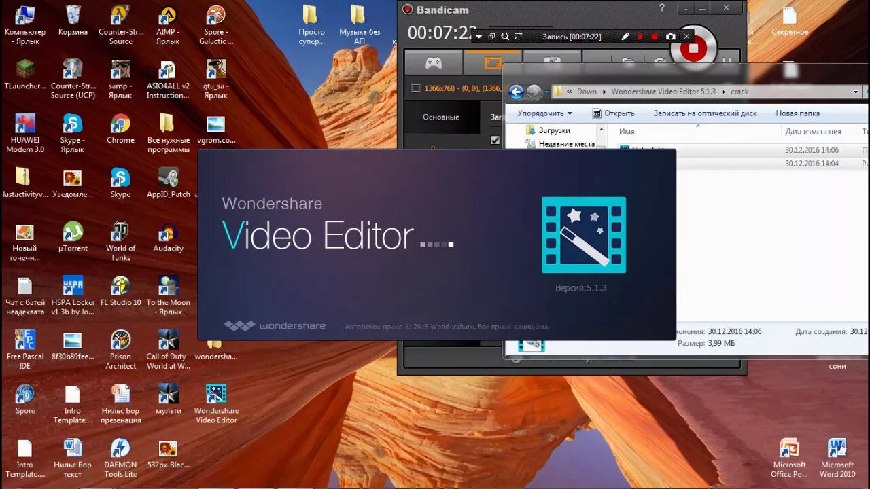870x489 pixels.
Task: Toggle the checkbox in Bandicam's recording settings
Action: tap(495, 140)
